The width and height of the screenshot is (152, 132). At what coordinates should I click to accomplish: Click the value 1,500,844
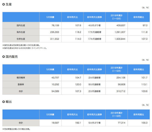coord(120,39)
